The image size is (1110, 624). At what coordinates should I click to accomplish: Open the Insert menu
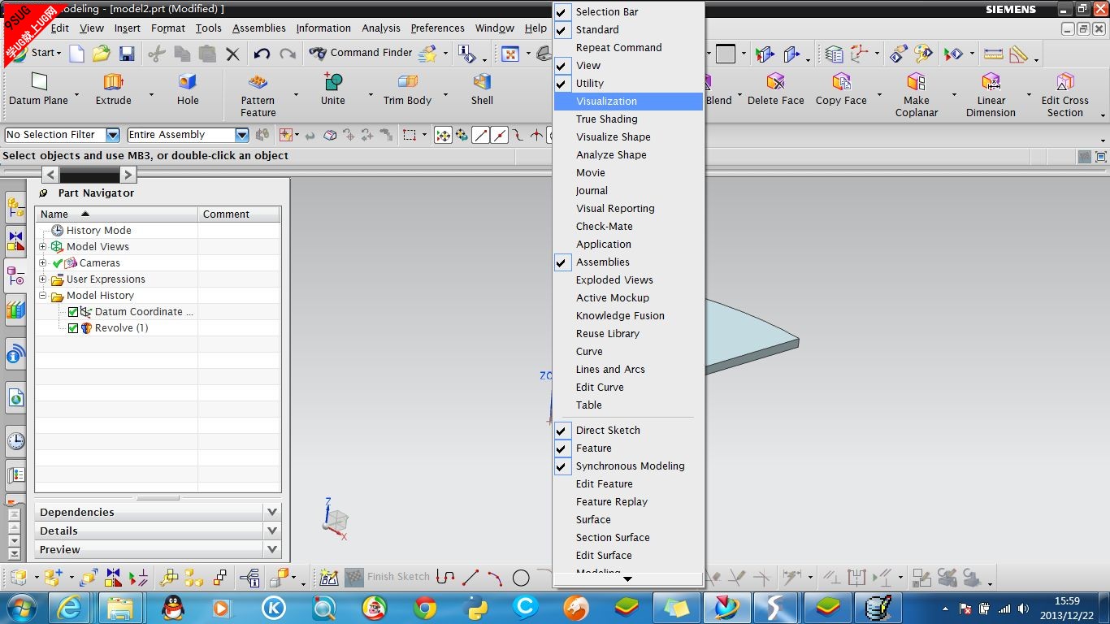point(127,28)
